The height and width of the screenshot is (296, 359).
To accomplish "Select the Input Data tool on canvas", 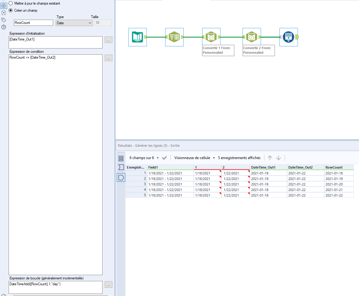I will pos(137,37).
